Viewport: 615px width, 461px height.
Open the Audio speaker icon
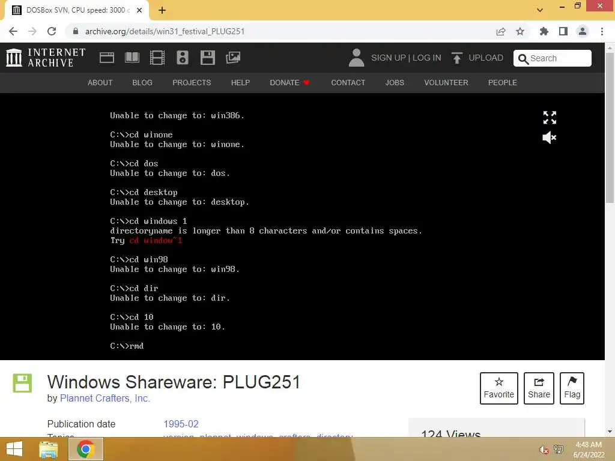183,58
